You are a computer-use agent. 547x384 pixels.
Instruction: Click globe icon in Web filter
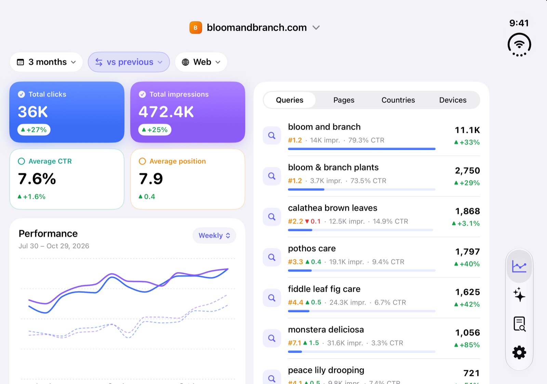[185, 62]
